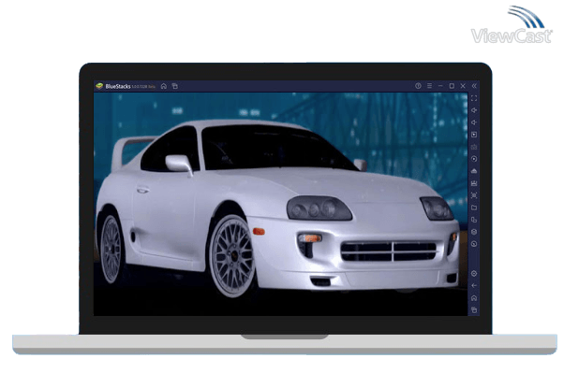Open the hamburger menu in the title bar

[429, 86]
